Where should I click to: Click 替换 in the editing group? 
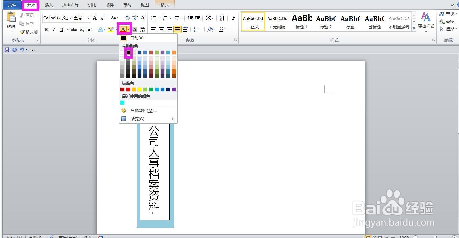pyautogui.click(x=449, y=21)
